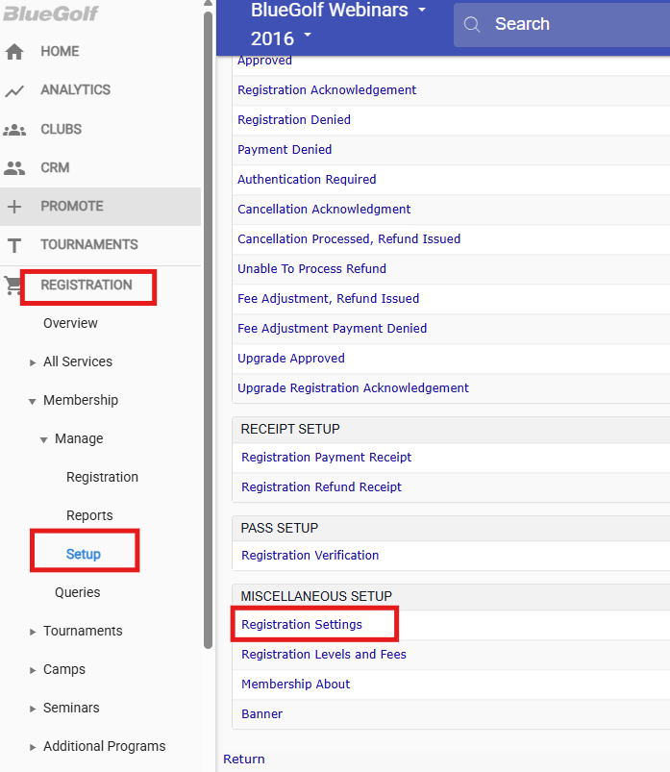Open the Authentication Required link
Image resolution: width=670 pixels, height=772 pixels.
point(307,179)
